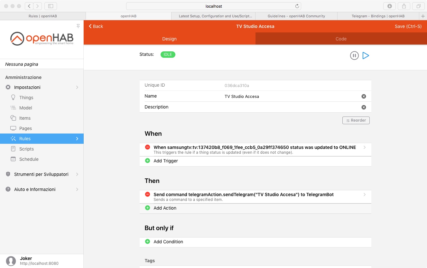Viewport: 427px width, 268px height.
Task: Click the Rules magic wand icon
Action: pos(13,139)
